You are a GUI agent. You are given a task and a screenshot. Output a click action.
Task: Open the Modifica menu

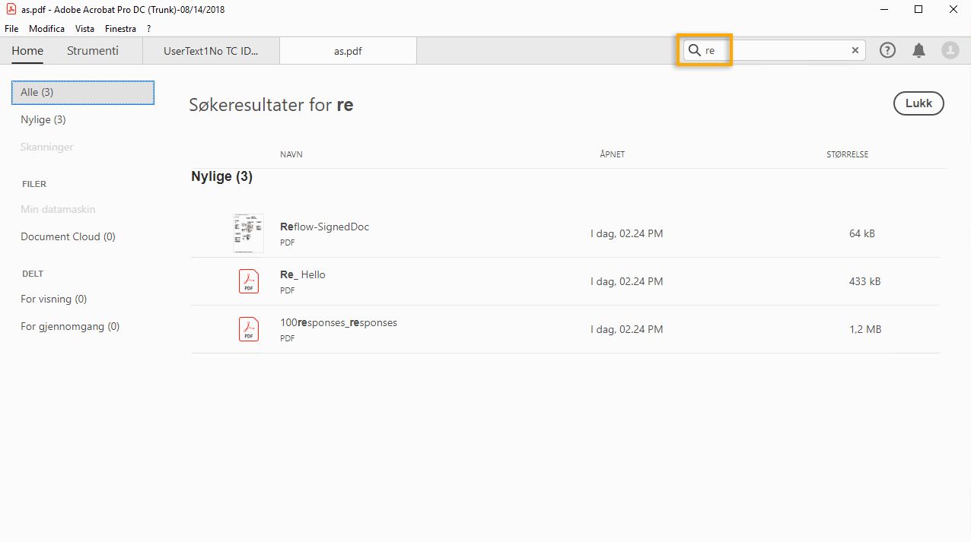47,29
